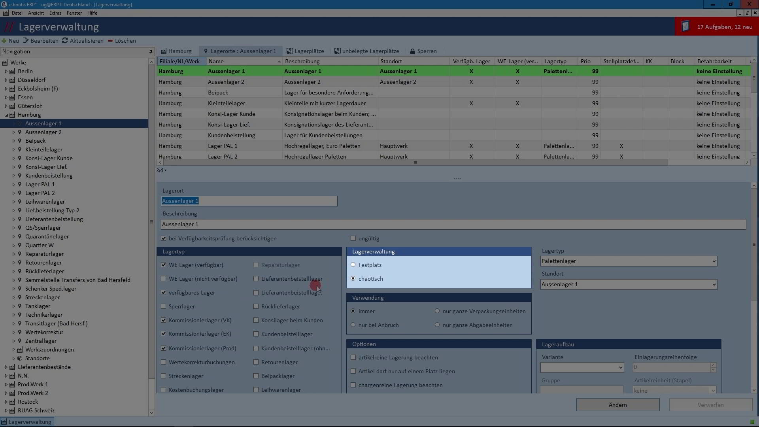Screen dimensions: 759x427
Task: Open the Datei menu
Action: 17,13
